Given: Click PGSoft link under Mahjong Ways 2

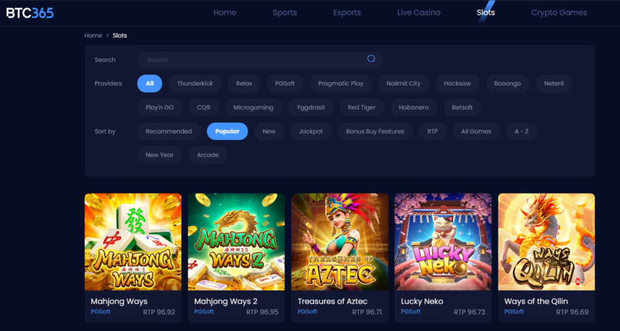Looking at the screenshot, I should click(204, 312).
